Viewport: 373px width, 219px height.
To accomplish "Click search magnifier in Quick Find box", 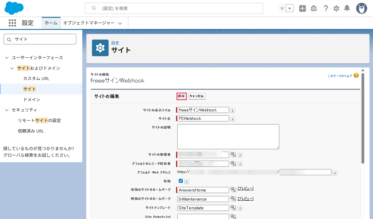I will click(x=9, y=39).
